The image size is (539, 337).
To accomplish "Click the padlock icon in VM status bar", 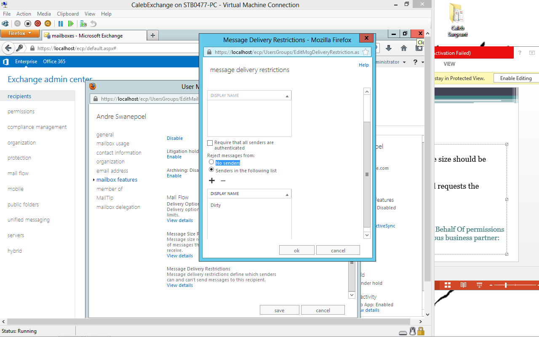I will tap(420, 331).
